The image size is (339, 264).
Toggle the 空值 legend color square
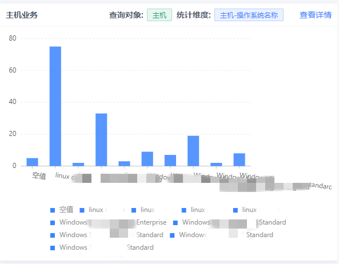pyautogui.click(x=53, y=210)
